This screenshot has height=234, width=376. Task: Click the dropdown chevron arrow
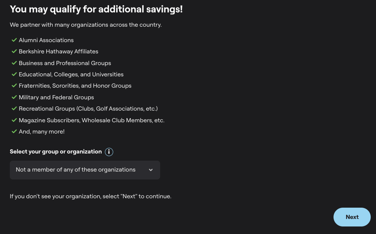point(151,170)
